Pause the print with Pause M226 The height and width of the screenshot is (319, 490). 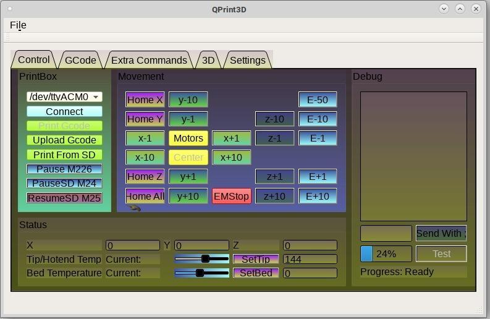pos(64,169)
